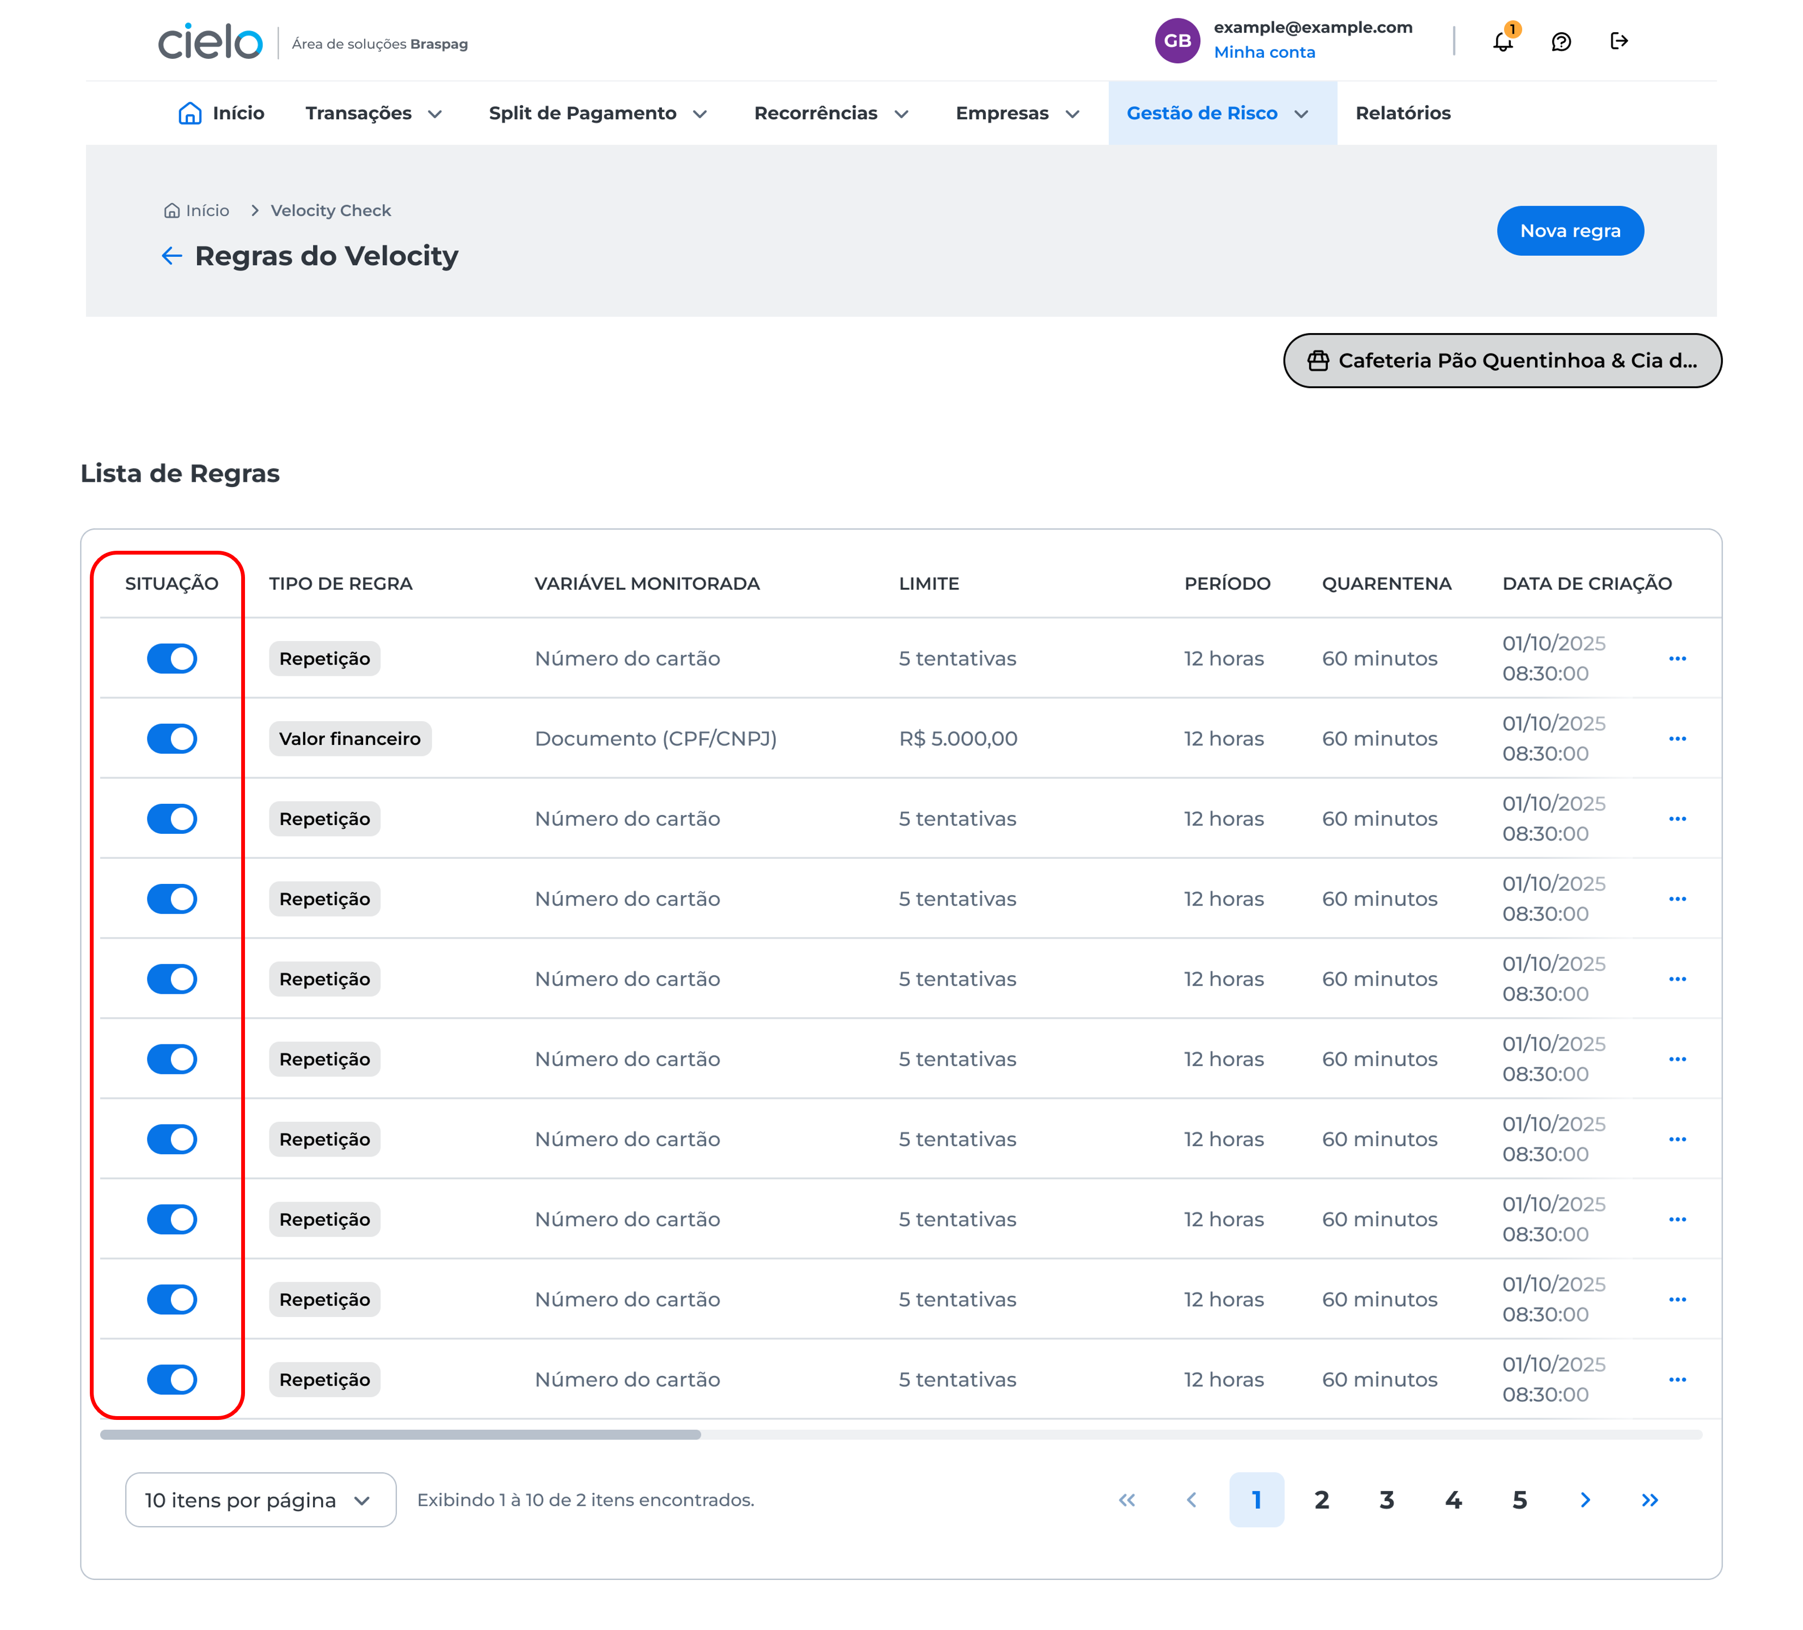This screenshot has height=1630, width=1803.
Task: Open three-dots menu of Valor financeiro row
Action: 1677,739
